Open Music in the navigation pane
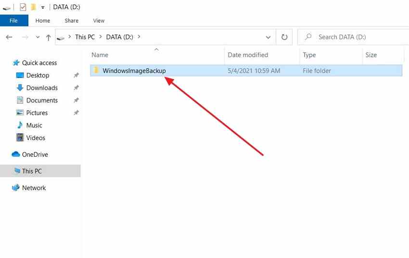Viewport: 409px width, 258px height. (34, 125)
